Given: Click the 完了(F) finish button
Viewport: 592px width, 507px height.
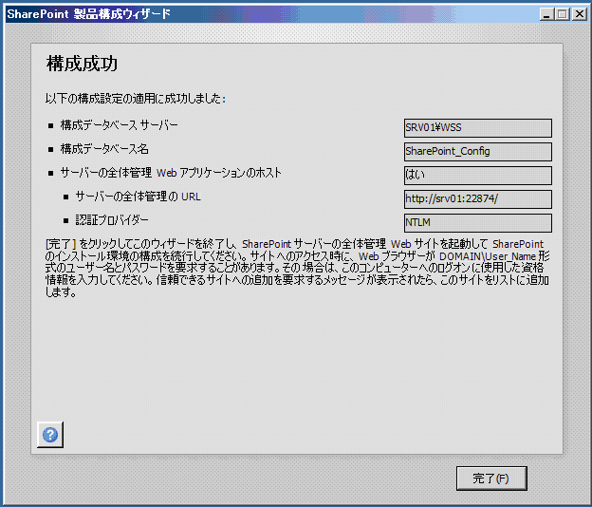Looking at the screenshot, I should click(491, 479).
